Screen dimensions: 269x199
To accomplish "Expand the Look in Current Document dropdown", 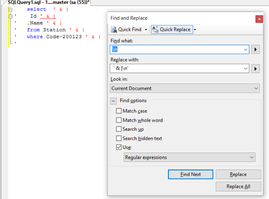I will click(185, 88).
